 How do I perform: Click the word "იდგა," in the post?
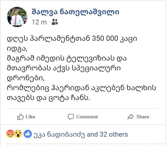click(17, 49)
